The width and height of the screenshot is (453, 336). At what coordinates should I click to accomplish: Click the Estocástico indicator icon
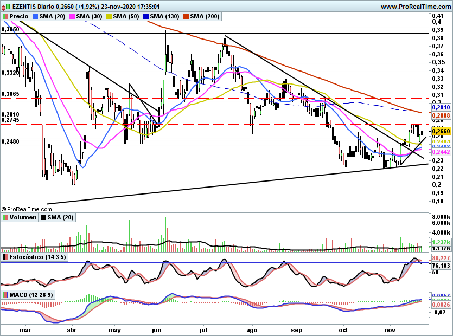coord(5,257)
